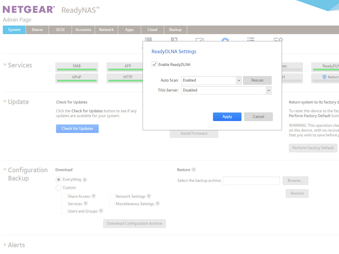
Task: Open the Backup tab
Action: [x=175, y=30]
